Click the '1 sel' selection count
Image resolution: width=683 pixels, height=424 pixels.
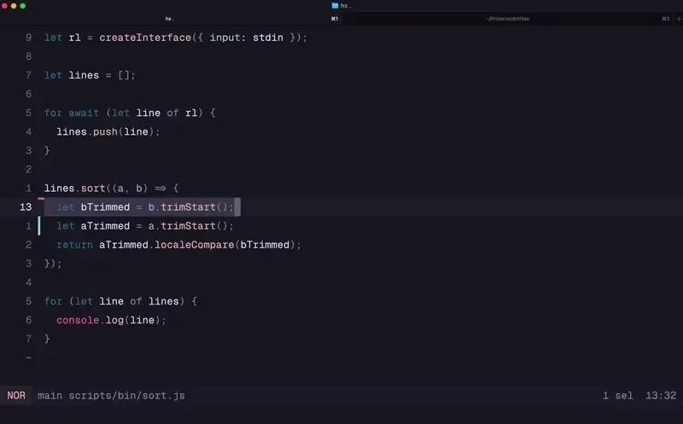617,396
